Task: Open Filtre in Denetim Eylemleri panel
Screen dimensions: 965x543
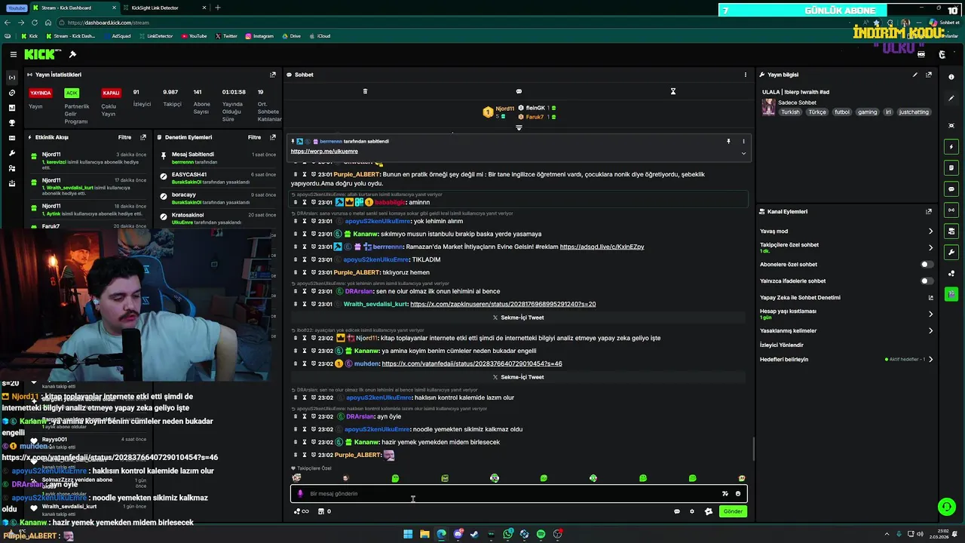Action: (255, 137)
